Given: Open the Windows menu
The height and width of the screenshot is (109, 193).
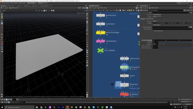Looking at the screenshot, I should [x=16, y=3].
